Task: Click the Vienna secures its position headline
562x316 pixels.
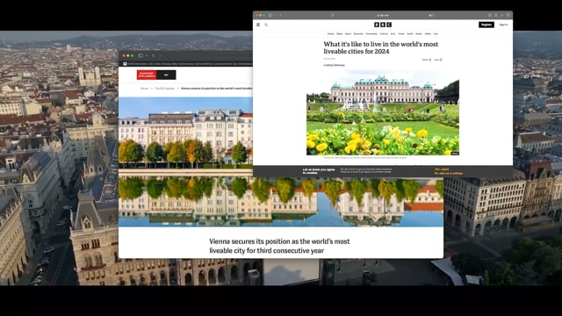Action: click(x=279, y=246)
